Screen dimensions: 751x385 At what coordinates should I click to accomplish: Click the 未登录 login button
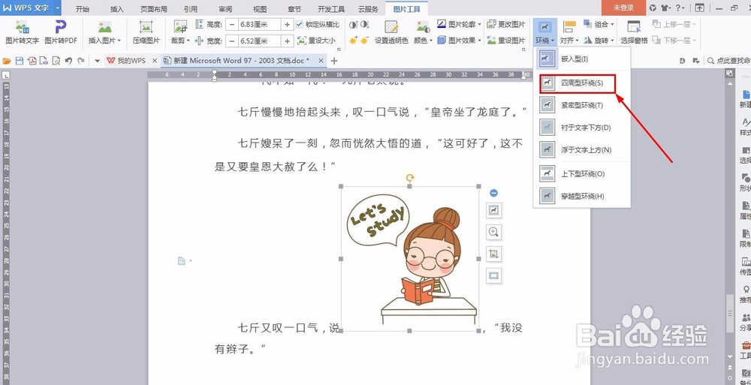623,8
